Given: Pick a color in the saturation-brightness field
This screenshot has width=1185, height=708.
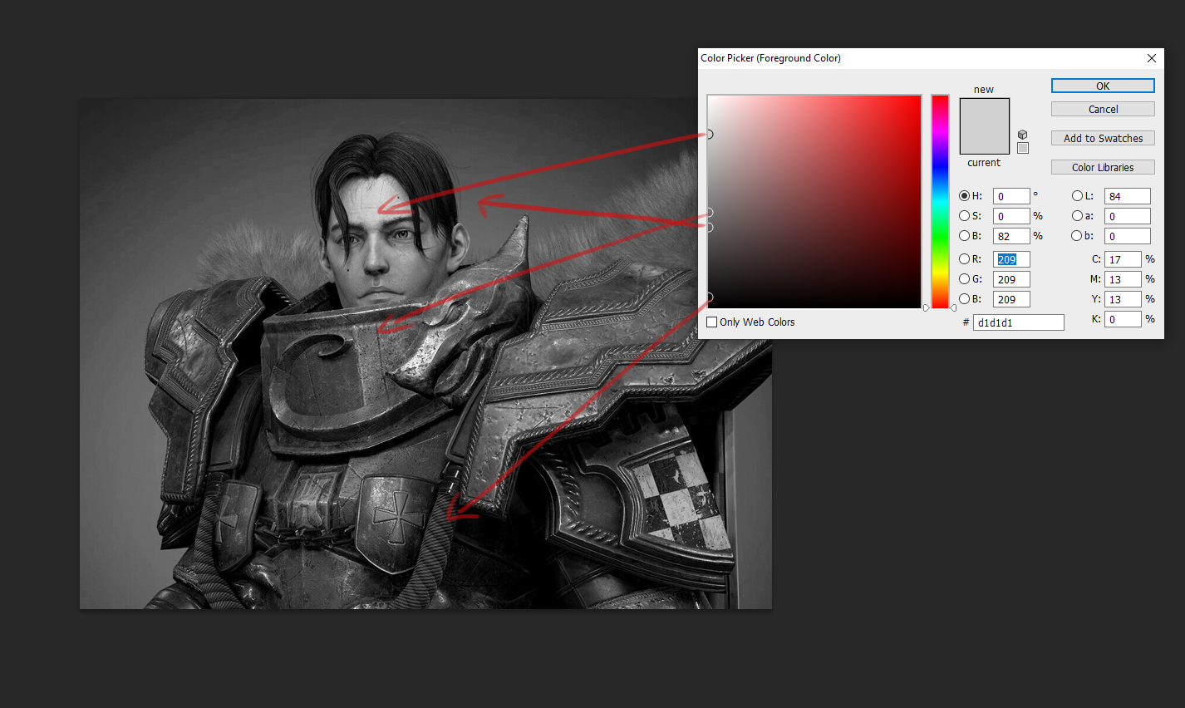Looking at the screenshot, I should [814, 202].
